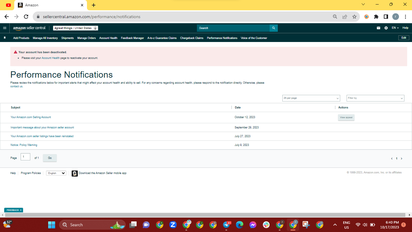Open Voice of the Customer
Image resolution: width=412 pixels, height=232 pixels.
pyautogui.click(x=254, y=38)
